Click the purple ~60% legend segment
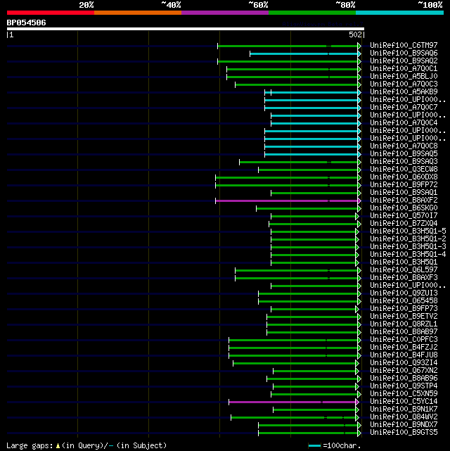This screenshot has width=450, height=451. 225,13
